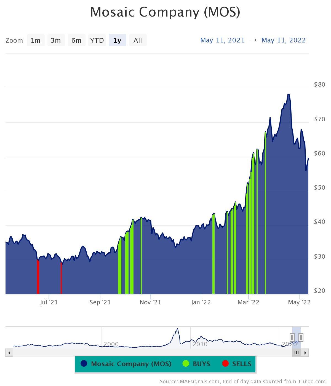
Task: Click the navigator scrollbar left arrow
Action: tap(9, 353)
